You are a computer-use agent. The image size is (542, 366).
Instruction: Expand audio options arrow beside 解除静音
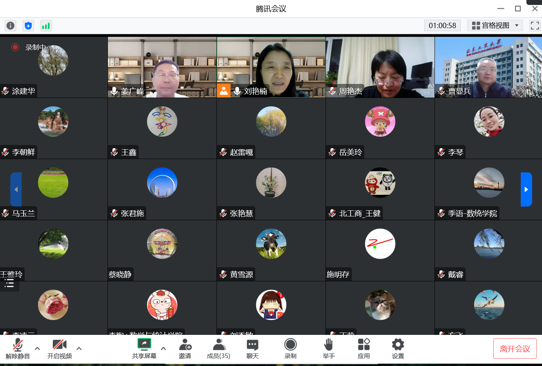click(x=37, y=348)
